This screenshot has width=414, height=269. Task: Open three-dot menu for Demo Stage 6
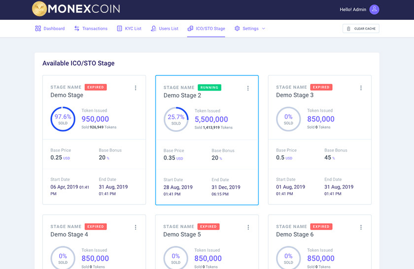[361, 227]
